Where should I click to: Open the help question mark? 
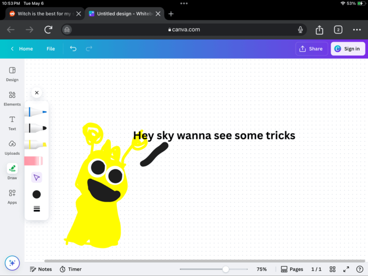coord(359,269)
